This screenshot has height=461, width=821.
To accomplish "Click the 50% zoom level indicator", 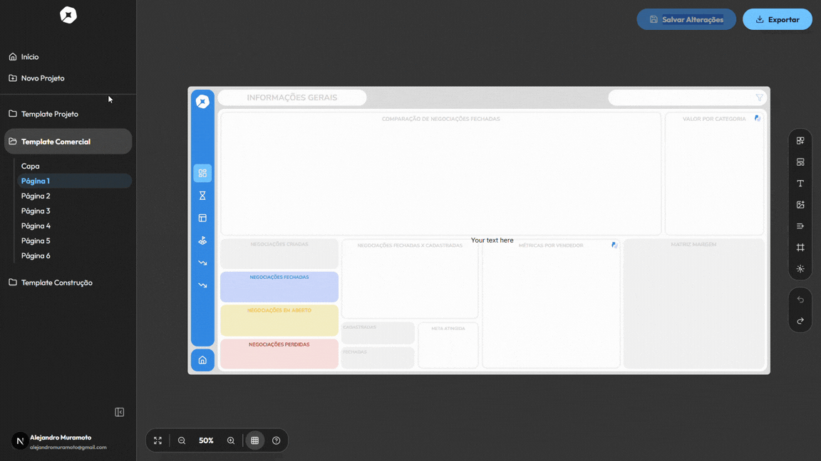I will click(x=206, y=440).
